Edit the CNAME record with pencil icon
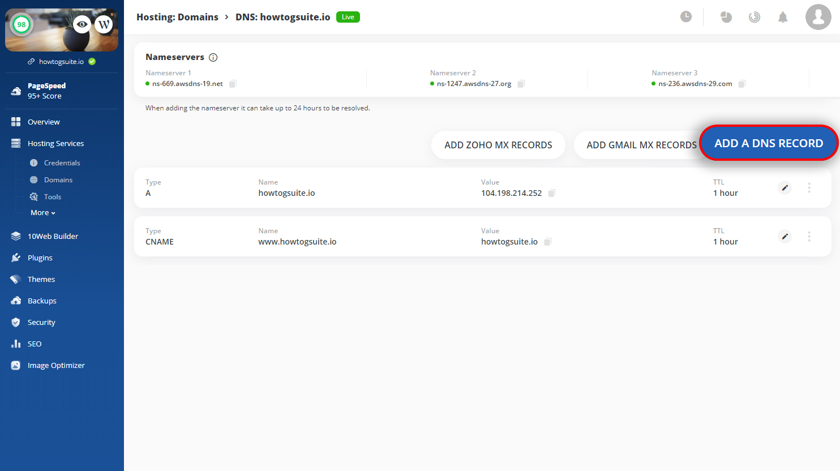This screenshot has width=840, height=471. (x=785, y=236)
